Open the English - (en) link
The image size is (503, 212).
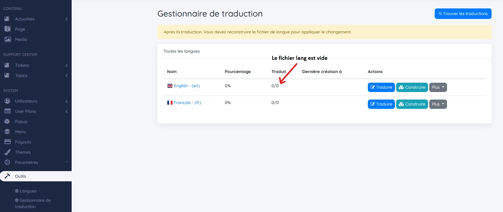(187, 86)
